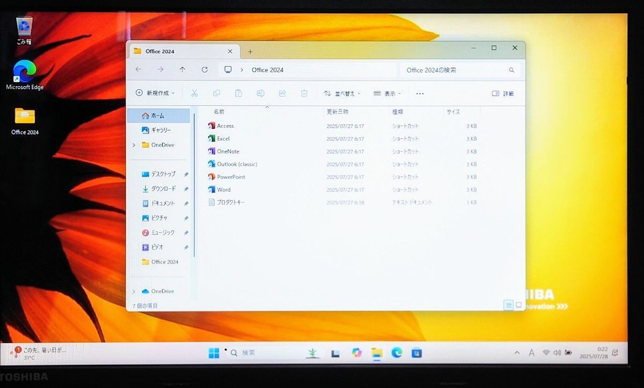644x388 pixels.
Task: Refresh the current folder view
Action: (x=204, y=70)
